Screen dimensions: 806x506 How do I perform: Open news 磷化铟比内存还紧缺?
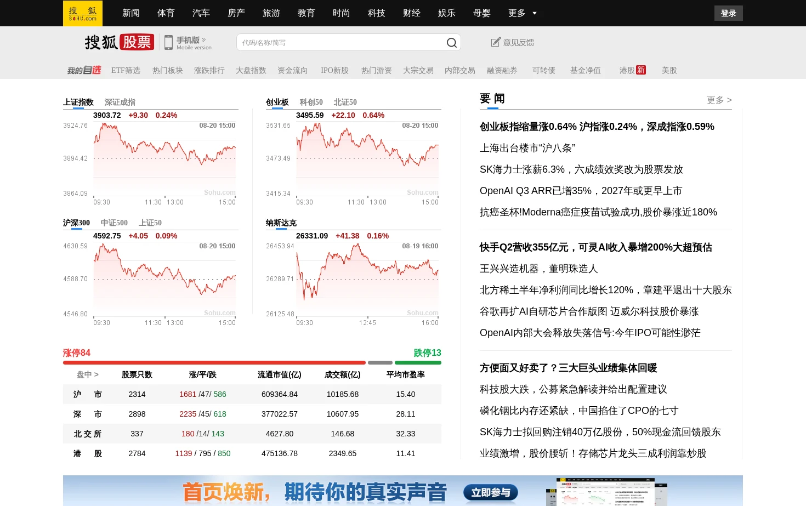click(579, 411)
